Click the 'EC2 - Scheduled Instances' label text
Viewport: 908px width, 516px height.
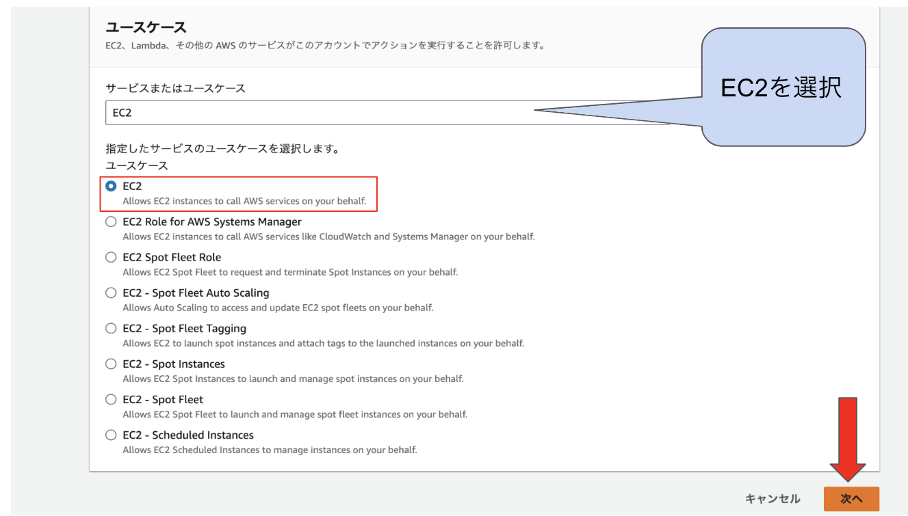point(187,435)
